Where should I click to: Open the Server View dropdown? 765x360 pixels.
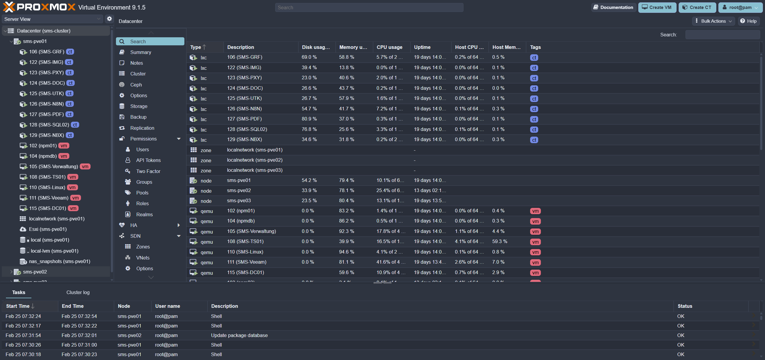click(x=52, y=19)
